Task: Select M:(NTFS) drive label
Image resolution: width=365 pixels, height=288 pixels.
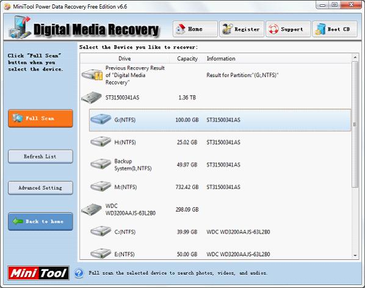Action: pos(126,187)
